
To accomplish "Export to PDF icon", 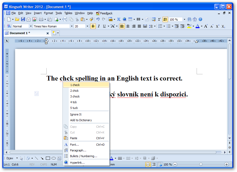I will tap(34, 19).
